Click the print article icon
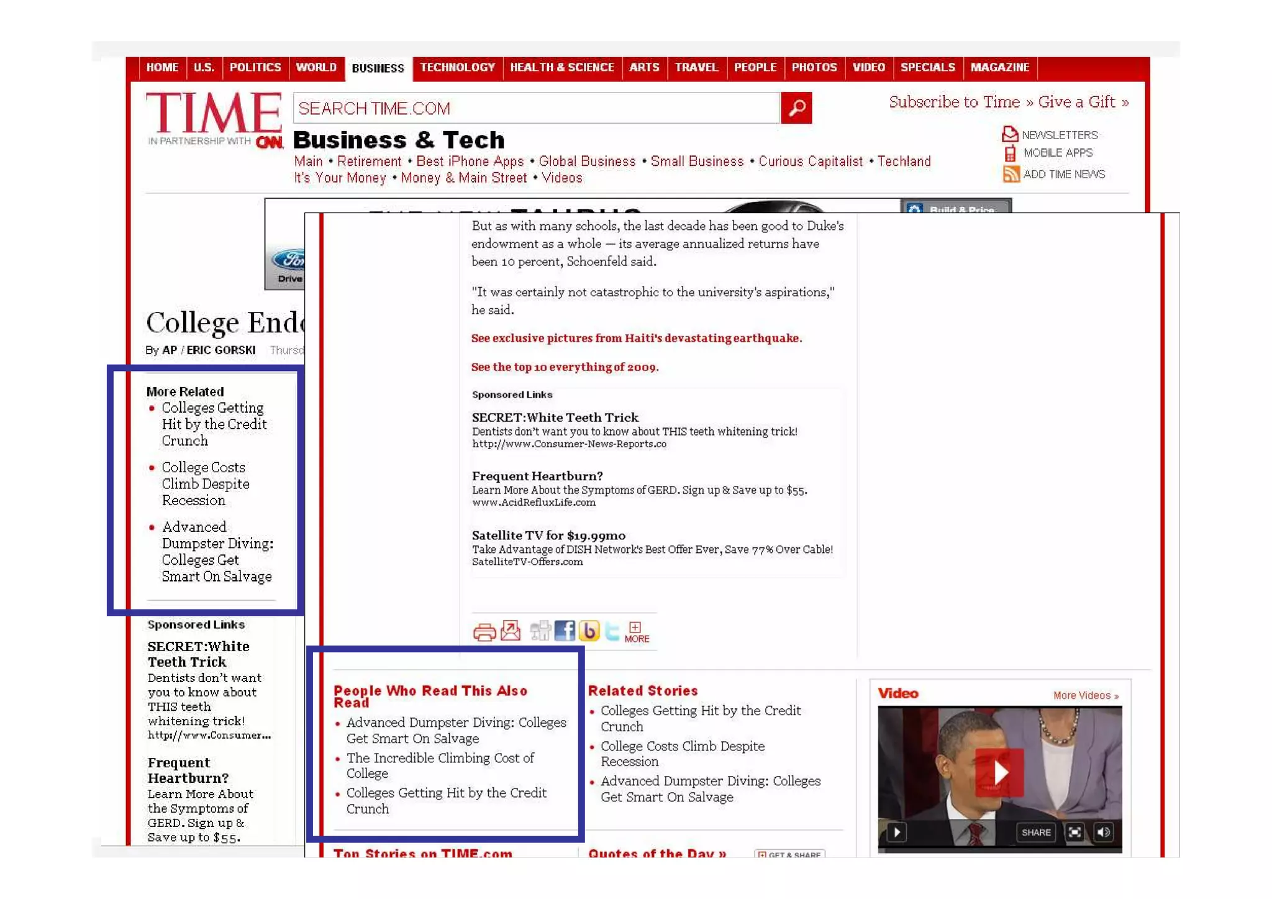 coord(484,632)
